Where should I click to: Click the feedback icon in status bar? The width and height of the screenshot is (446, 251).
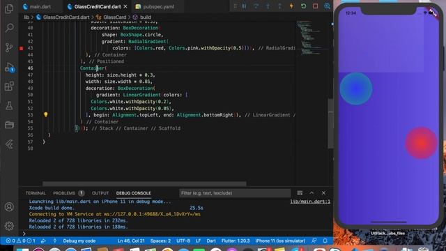314,241
